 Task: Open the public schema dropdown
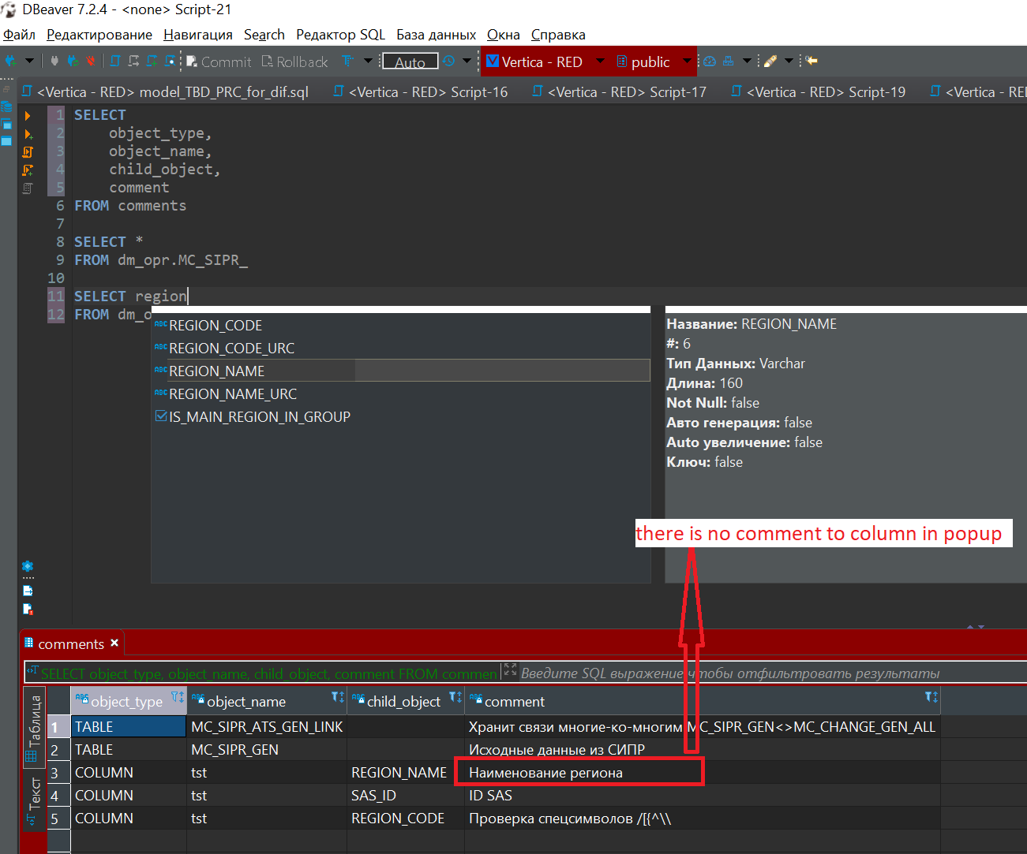coord(688,62)
